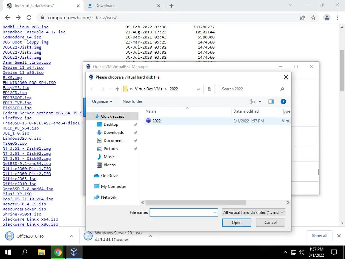345x259 pixels.
Task: Select Network in navigation pane
Action: pyautogui.click(x=108, y=197)
